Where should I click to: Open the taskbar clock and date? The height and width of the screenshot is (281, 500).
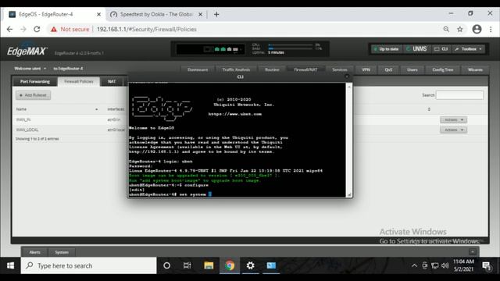click(x=463, y=265)
